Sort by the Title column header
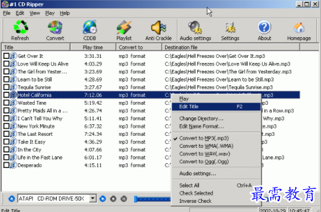 (36, 47)
